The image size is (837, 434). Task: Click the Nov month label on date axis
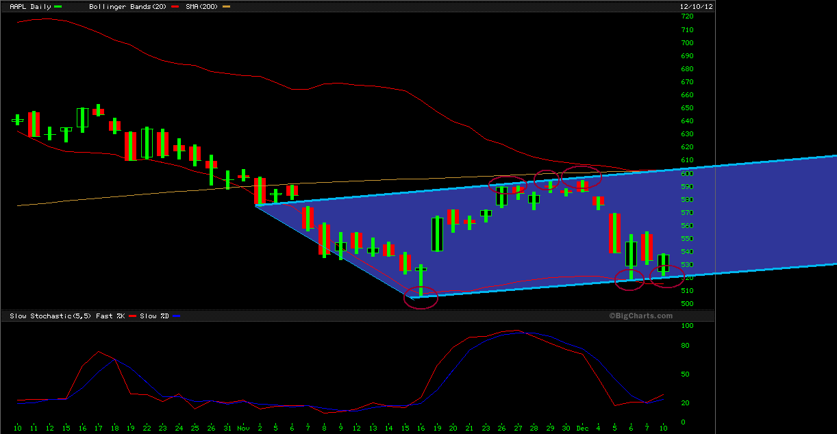pyautogui.click(x=244, y=428)
